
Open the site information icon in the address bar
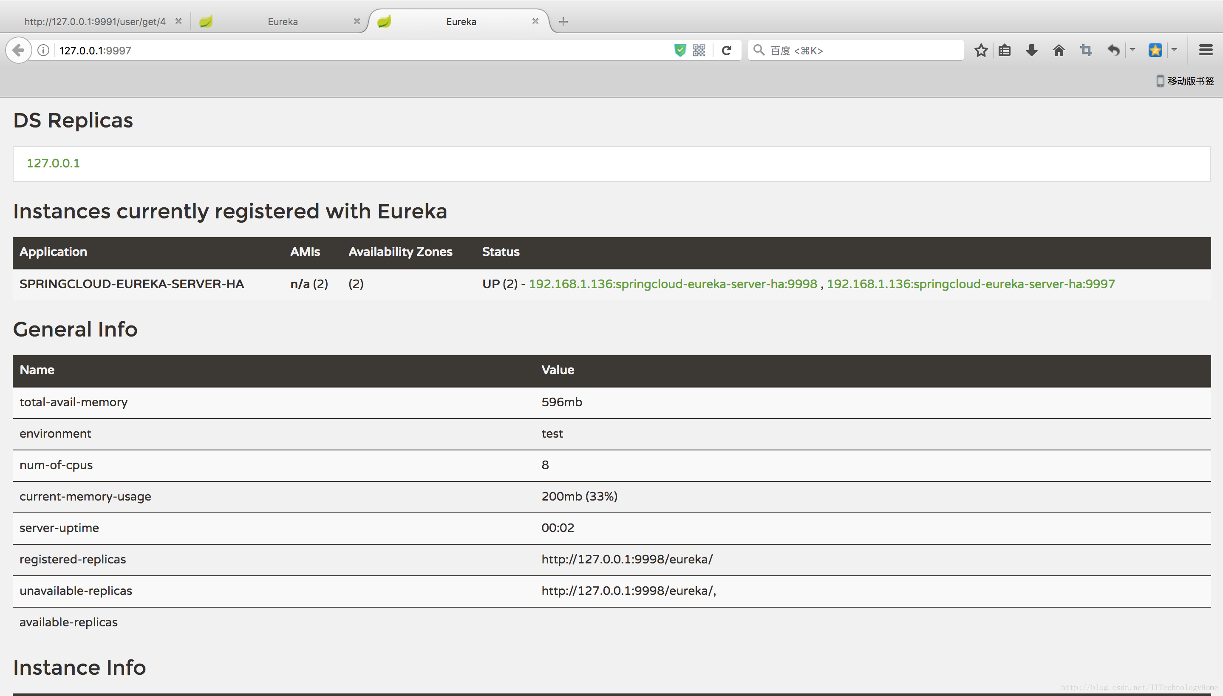coord(43,50)
